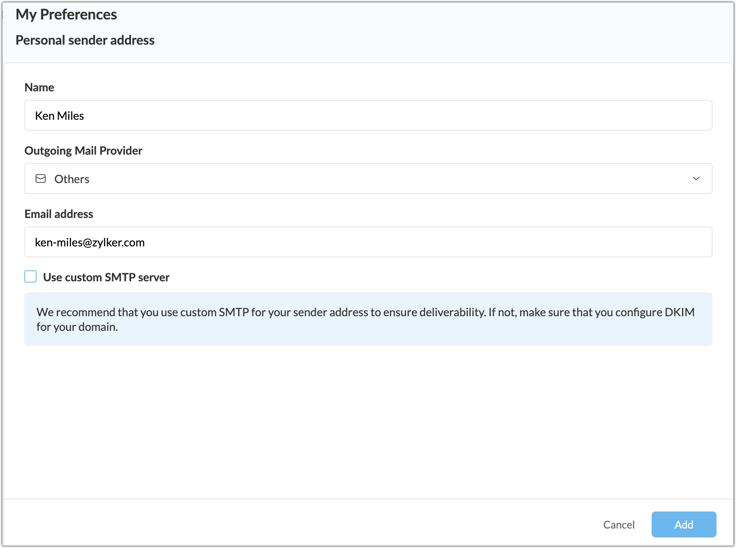
Task: Click the 'Email address' field label
Action: [59, 214]
